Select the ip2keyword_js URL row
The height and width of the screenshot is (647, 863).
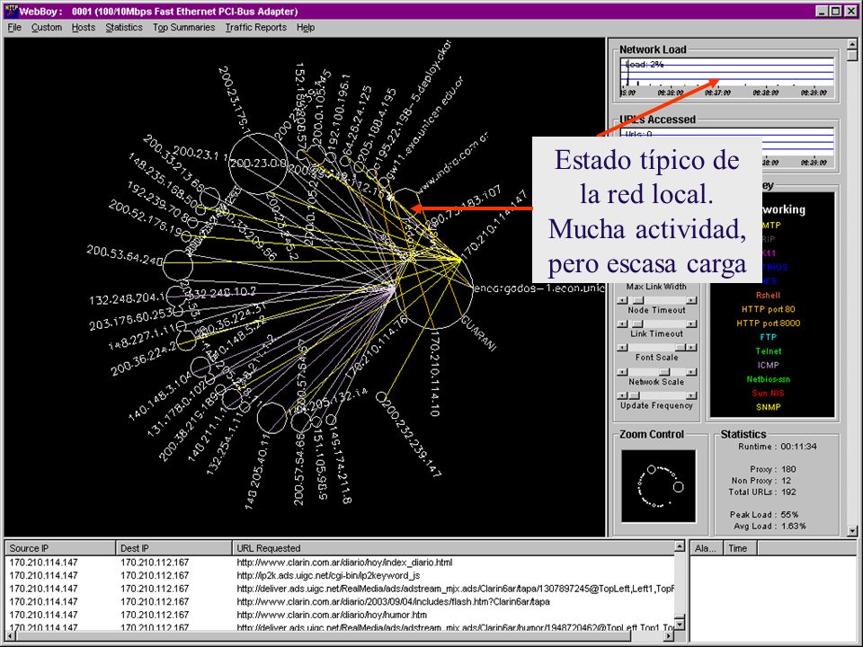(x=340, y=575)
